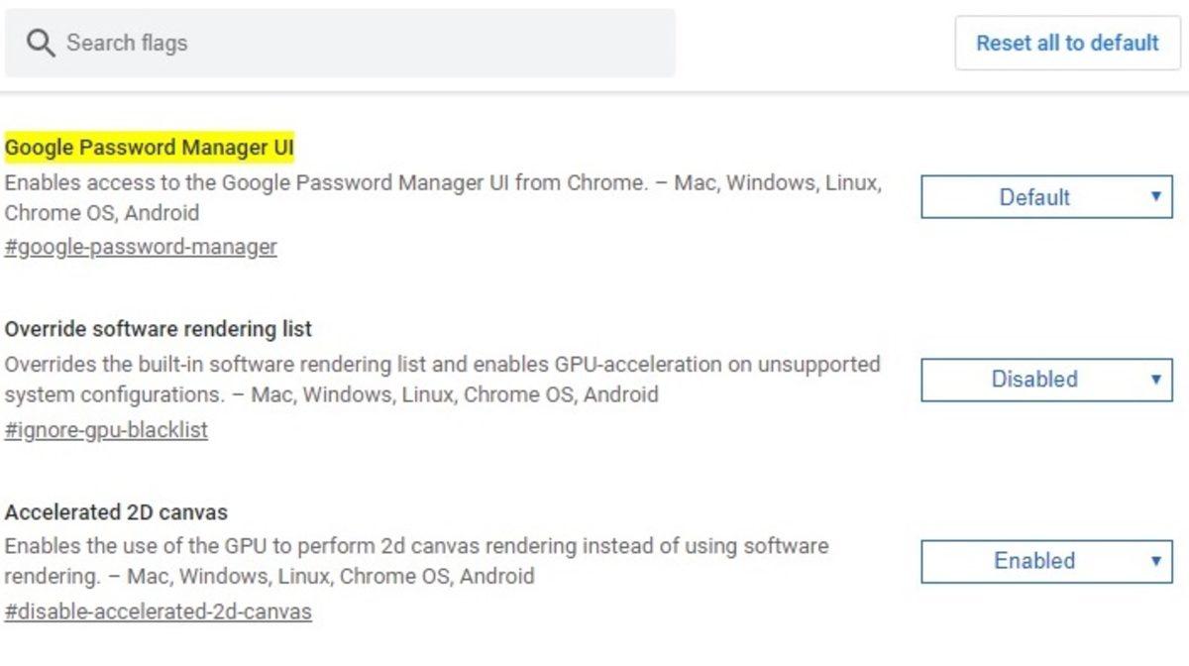Viewport: 1189px width, 666px height.
Task: Click the dropdown arrow beside Disabled
Action: pos(1155,380)
